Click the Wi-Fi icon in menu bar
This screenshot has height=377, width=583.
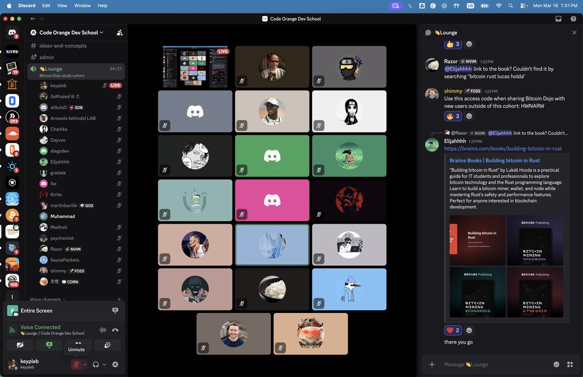point(498,6)
